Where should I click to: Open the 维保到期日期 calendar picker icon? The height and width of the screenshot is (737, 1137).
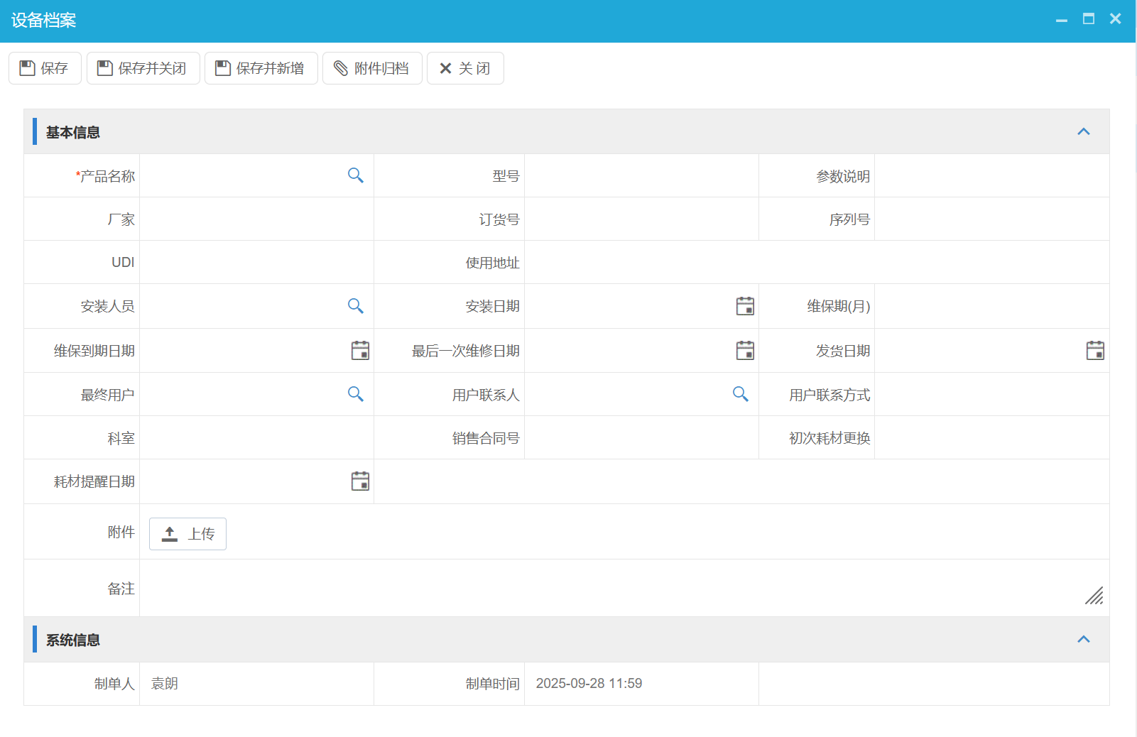tap(360, 350)
